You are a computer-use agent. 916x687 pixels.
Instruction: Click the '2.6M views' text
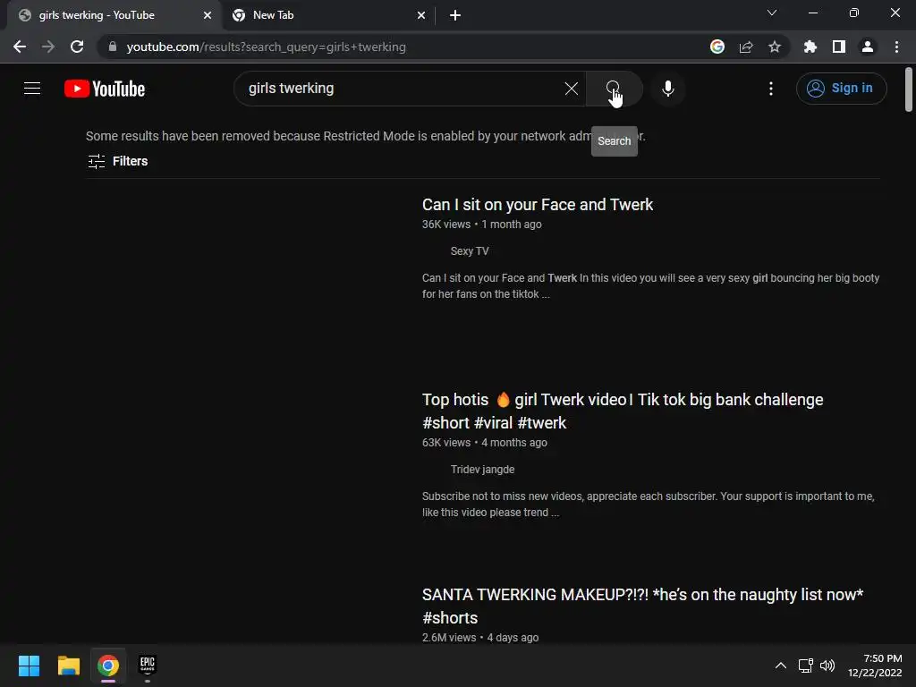[x=449, y=638]
